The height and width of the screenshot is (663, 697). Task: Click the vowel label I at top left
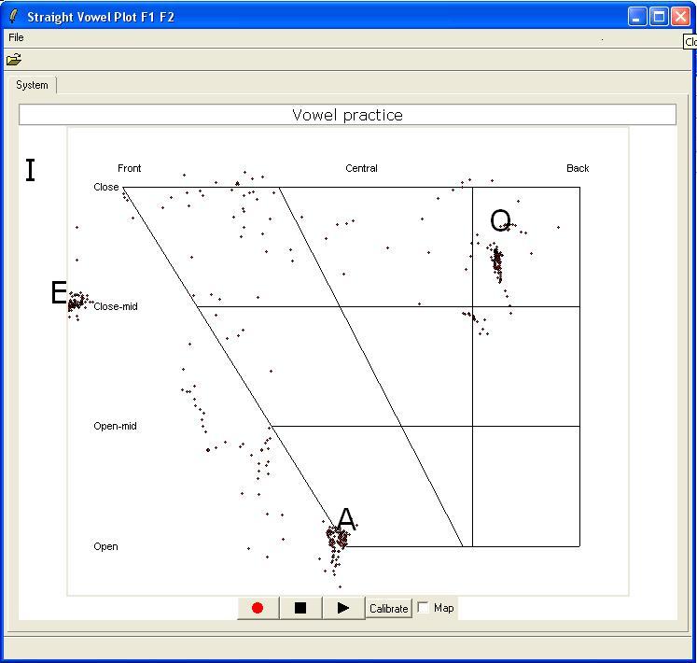coord(31,171)
